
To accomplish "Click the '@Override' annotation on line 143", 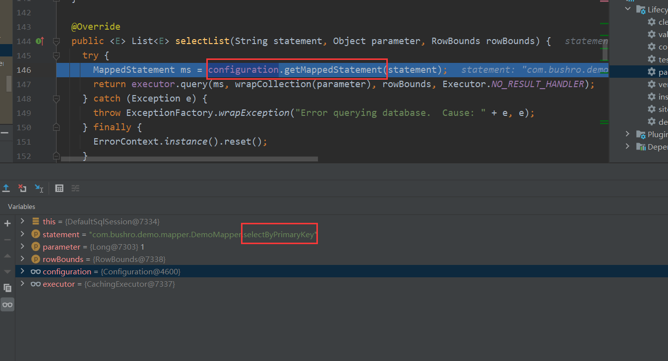I will pos(96,27).
